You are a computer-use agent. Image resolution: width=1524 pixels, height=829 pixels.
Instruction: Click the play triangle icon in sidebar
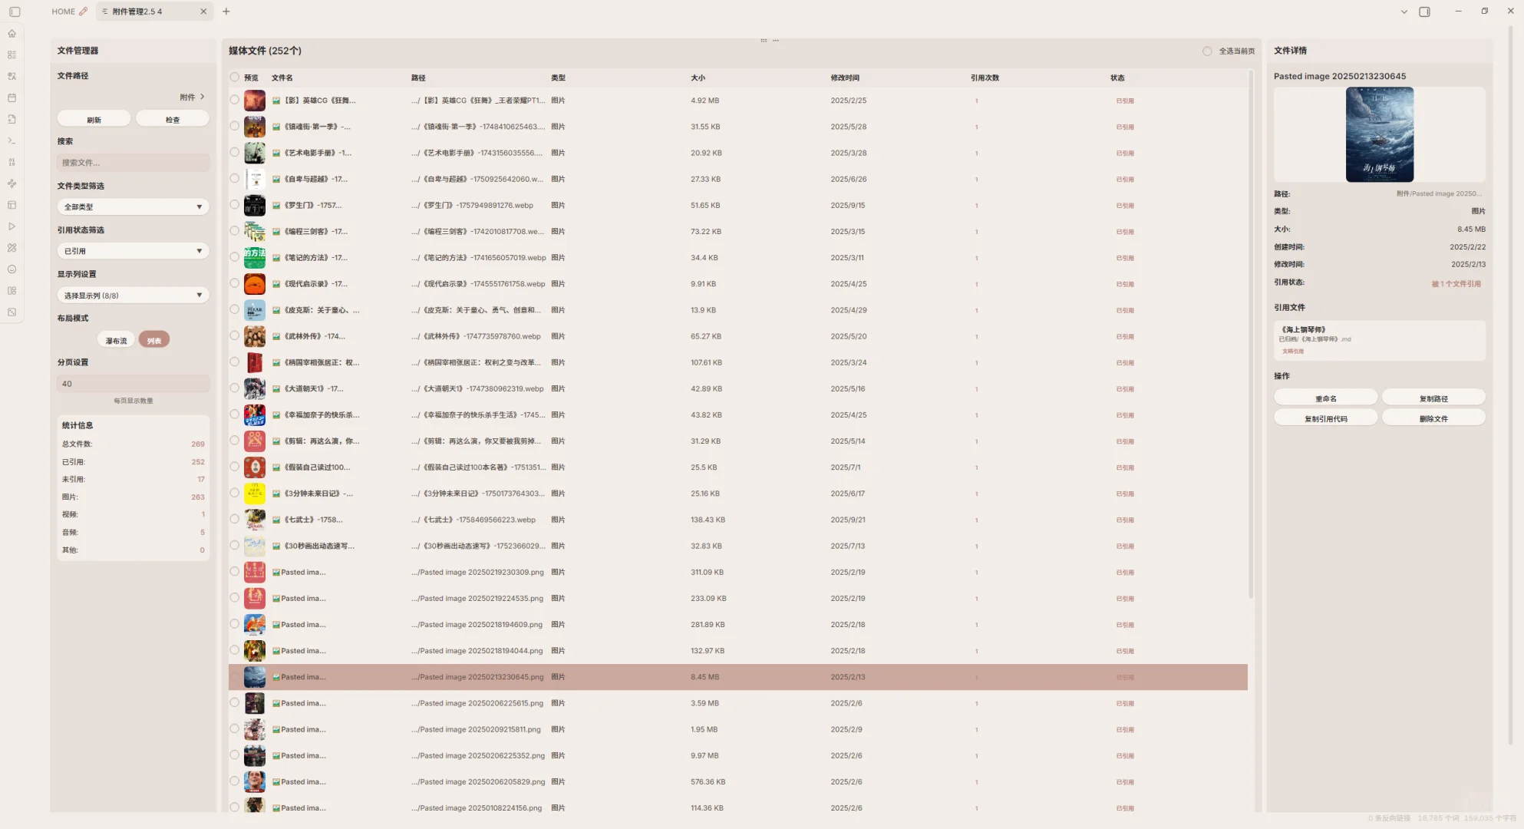pyautogui.click(x=12, y=226)
